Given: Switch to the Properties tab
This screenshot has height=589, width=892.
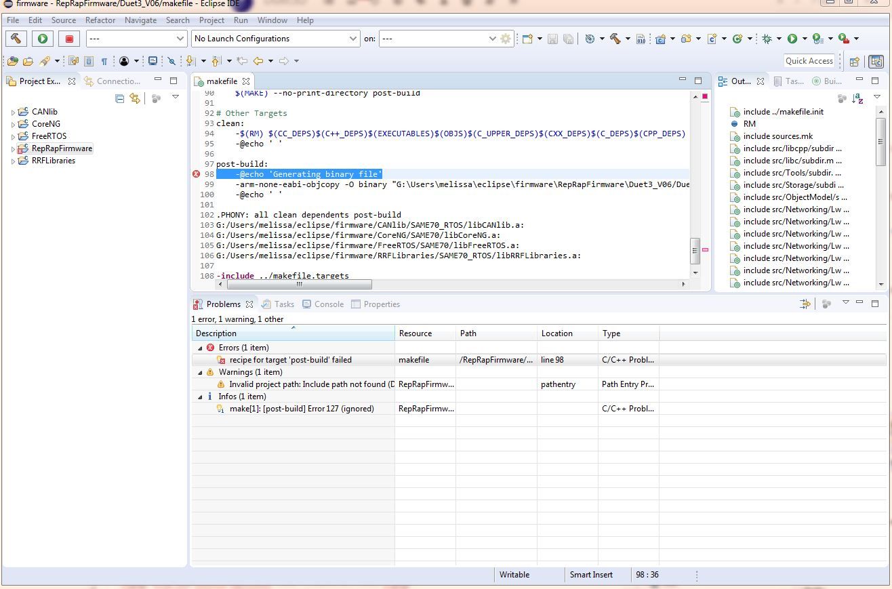Looking at the screenshot, I should coord(376,304).
